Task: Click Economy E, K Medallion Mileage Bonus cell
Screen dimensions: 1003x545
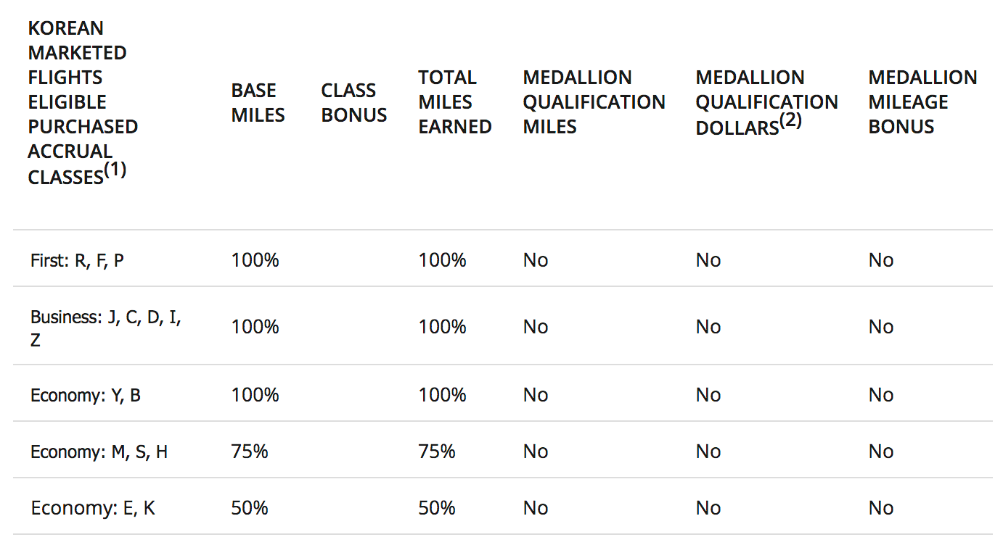Action: [881, 509]
